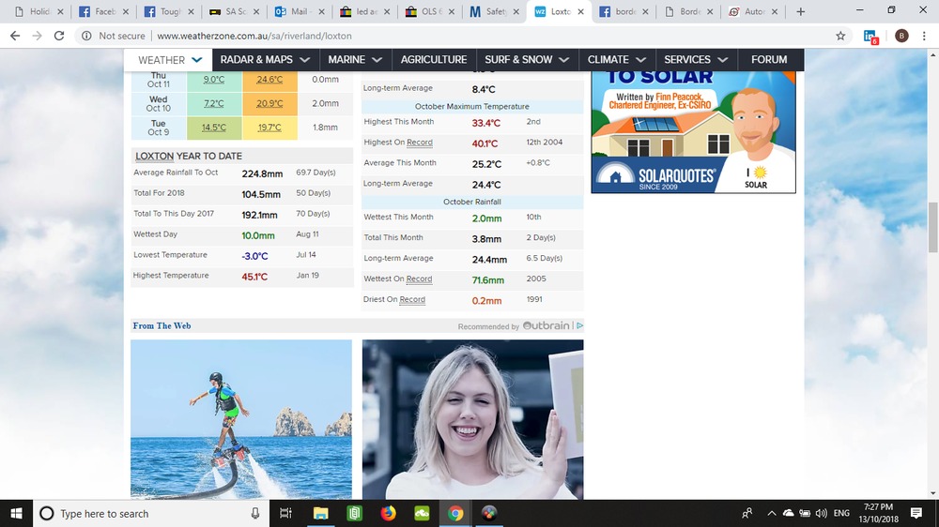Expand the Climate dropdown menu

point(616,59)
